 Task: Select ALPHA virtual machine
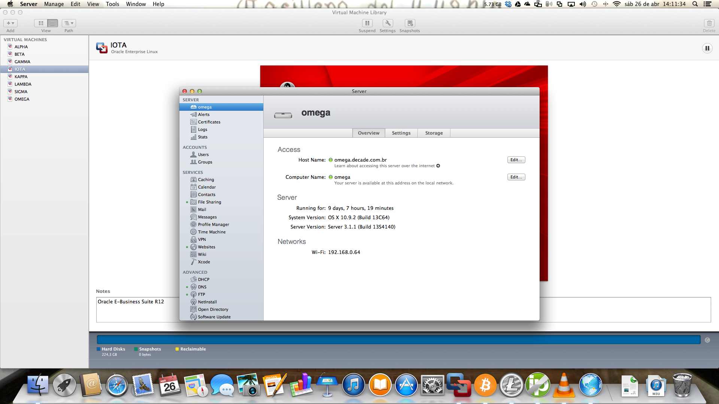pos(44,47)
